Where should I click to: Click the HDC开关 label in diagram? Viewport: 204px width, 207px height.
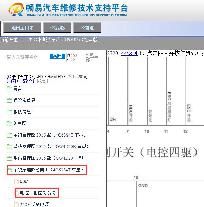tap(131, 113)
